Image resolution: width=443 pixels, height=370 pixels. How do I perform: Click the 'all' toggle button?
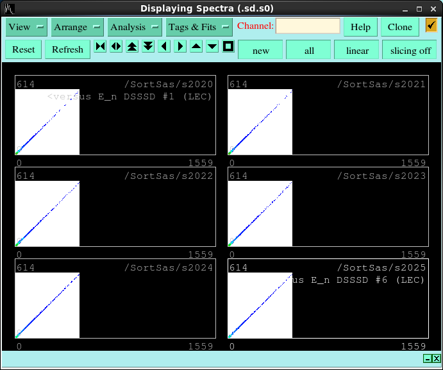tap(308, 50)
